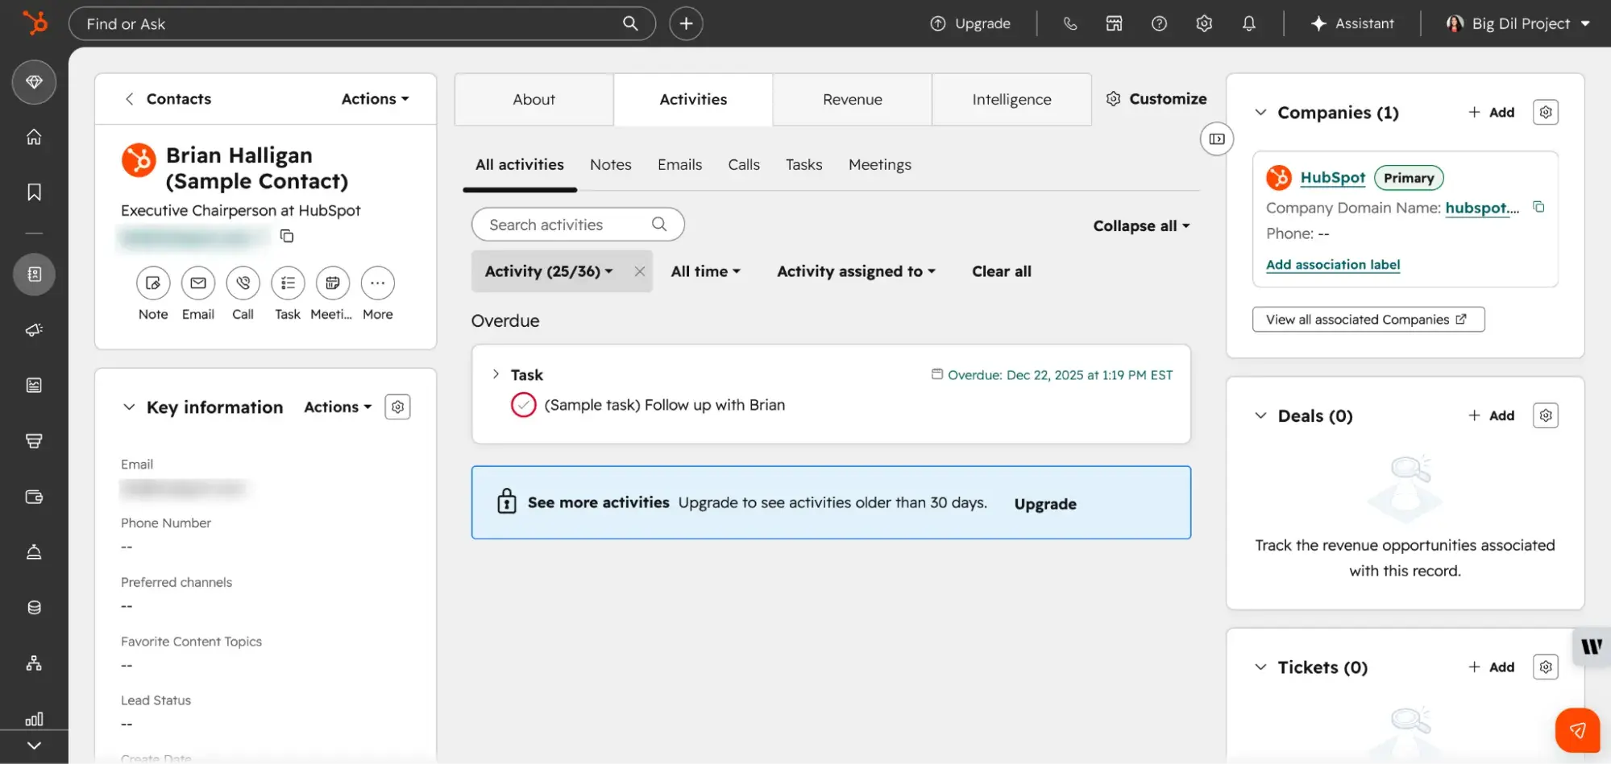The height and width of the screenshot is (764, 1611).
Task: Mark the sample task Follow up as complete
Action: [523, 405]
